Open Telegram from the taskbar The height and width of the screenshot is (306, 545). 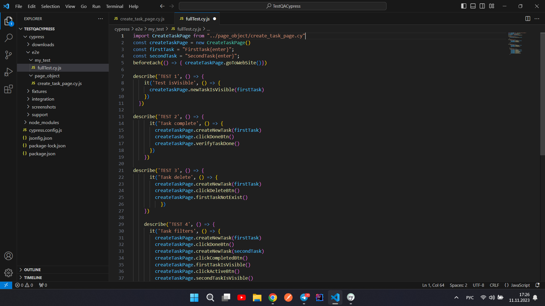(x=304, y=297)
